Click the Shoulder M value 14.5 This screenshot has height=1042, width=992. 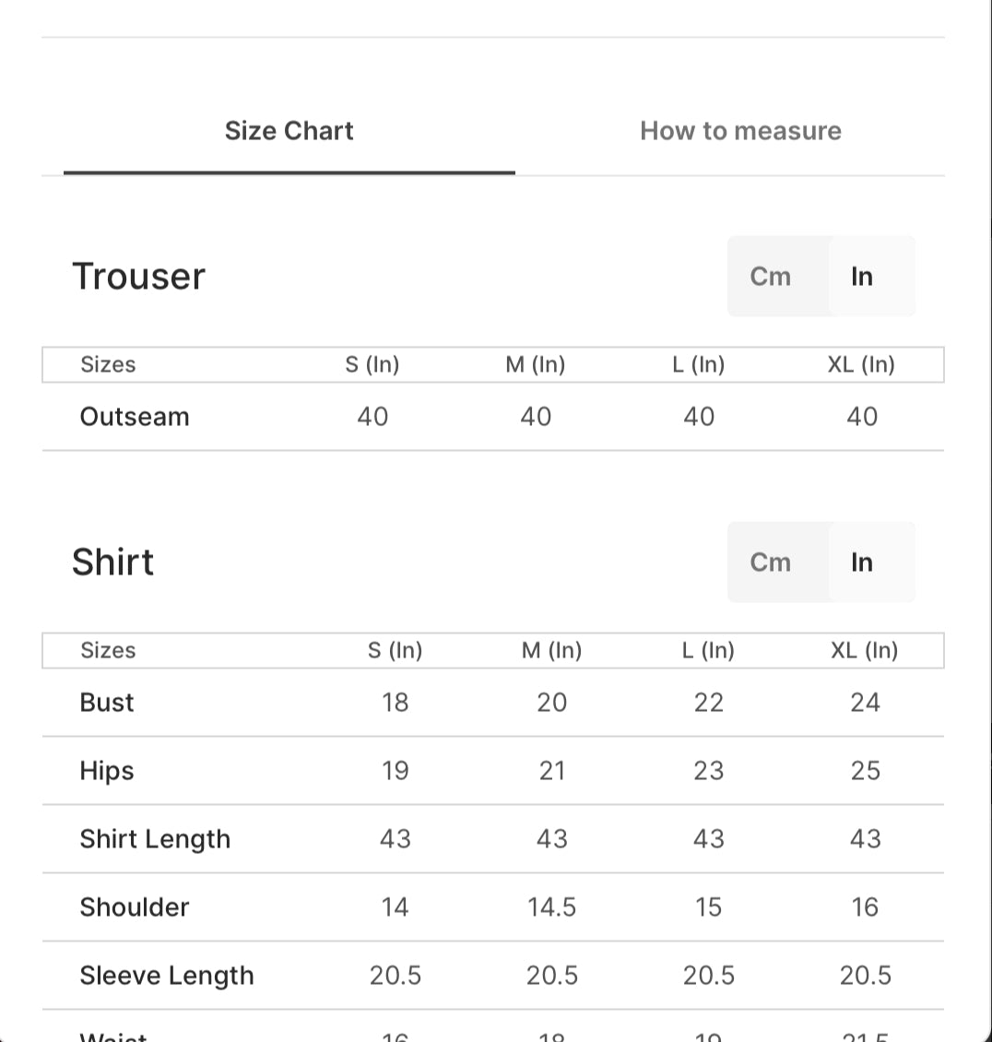(551, 907)
